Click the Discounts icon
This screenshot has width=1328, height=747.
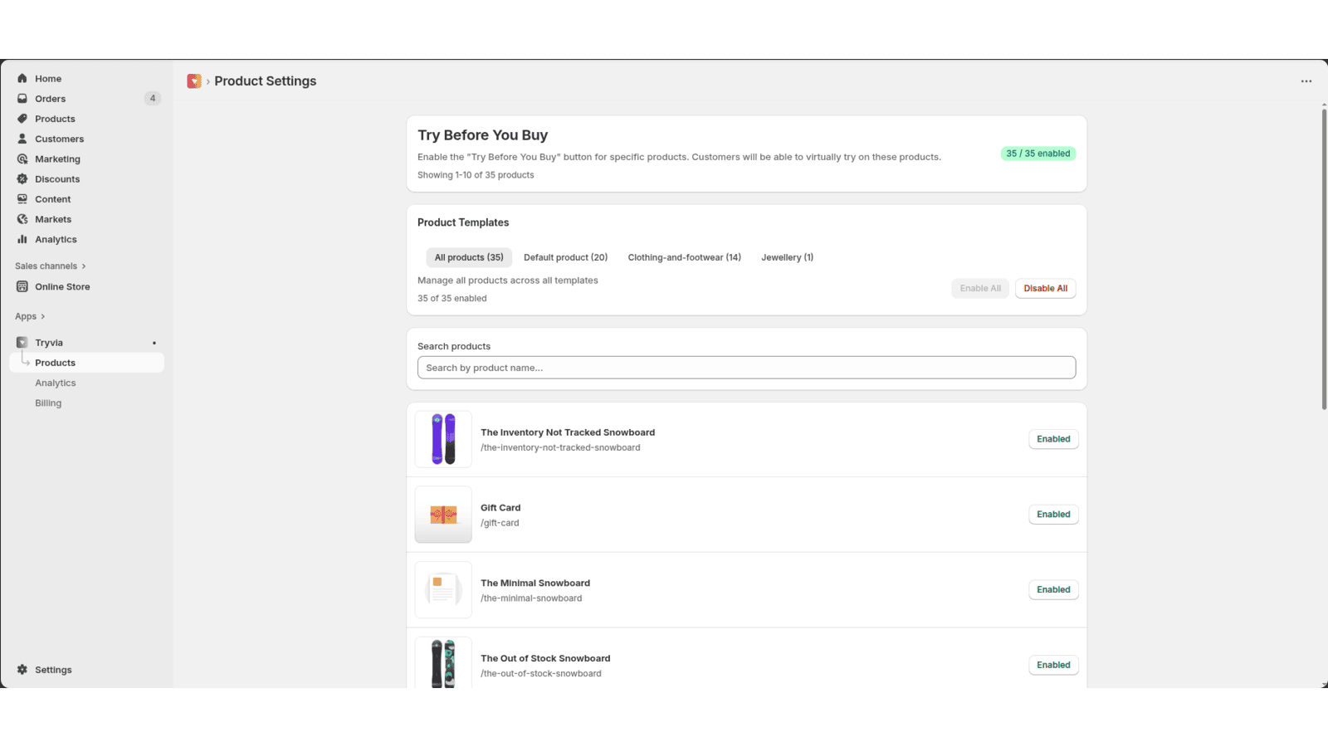[22, 178]
